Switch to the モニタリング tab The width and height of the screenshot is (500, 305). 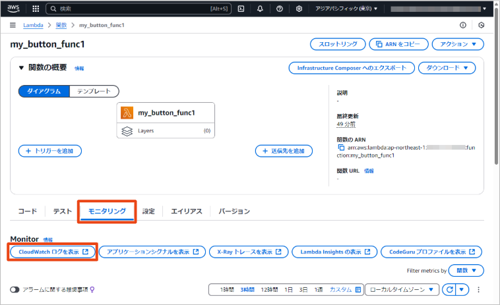[x=107, y=211]
